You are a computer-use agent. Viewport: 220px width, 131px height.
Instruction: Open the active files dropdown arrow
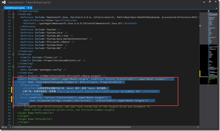216,8
